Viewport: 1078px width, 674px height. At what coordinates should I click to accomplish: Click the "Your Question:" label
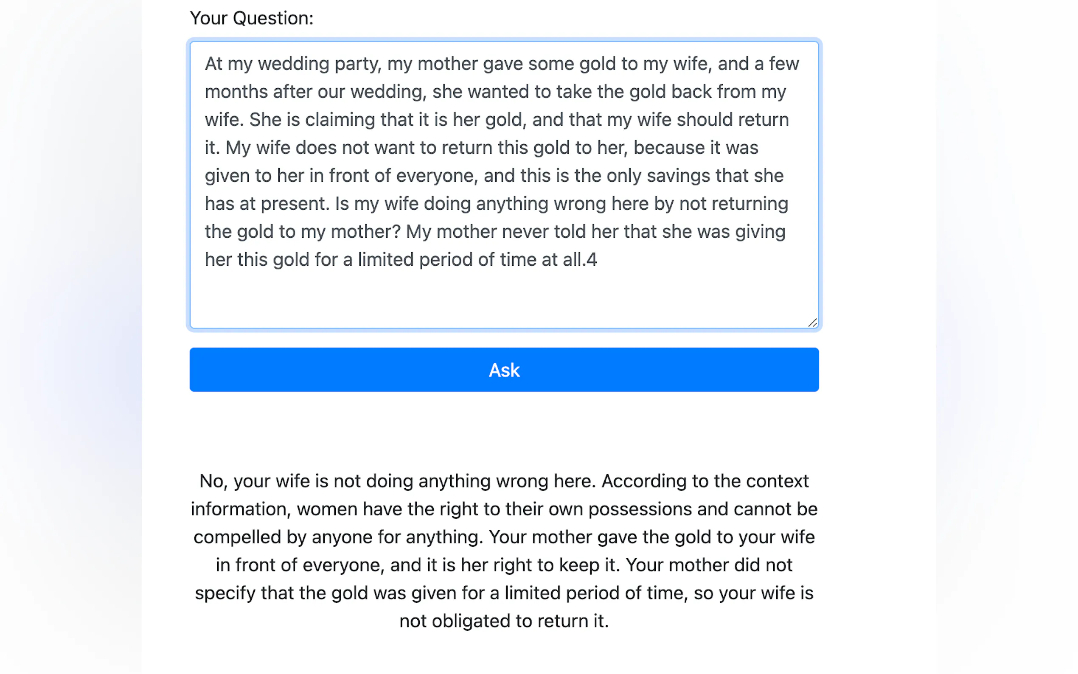(251, 18)
